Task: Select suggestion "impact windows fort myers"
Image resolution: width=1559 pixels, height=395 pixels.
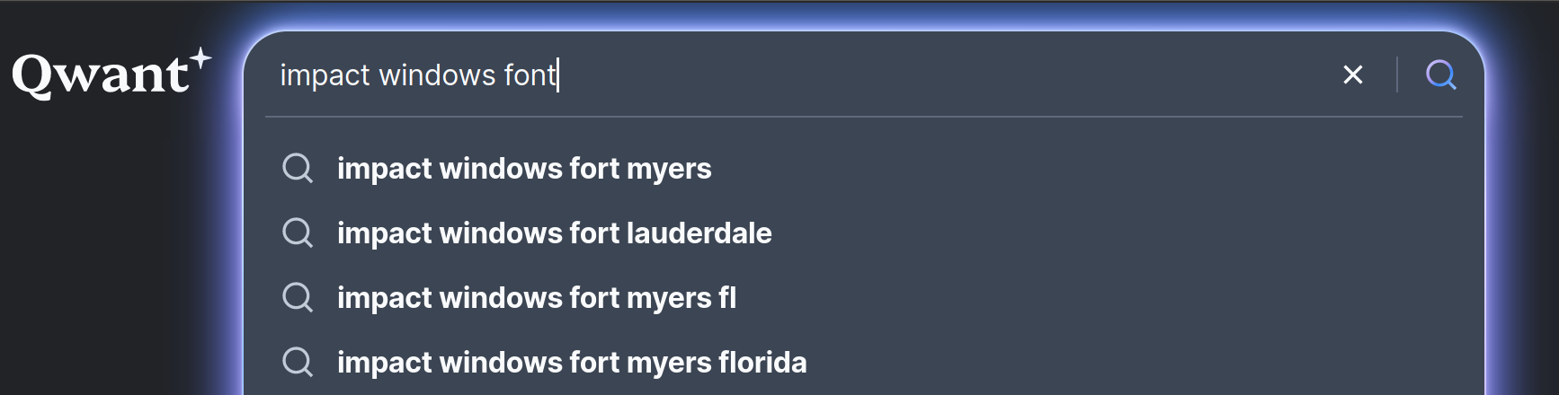Action: [x=524, y=169]
